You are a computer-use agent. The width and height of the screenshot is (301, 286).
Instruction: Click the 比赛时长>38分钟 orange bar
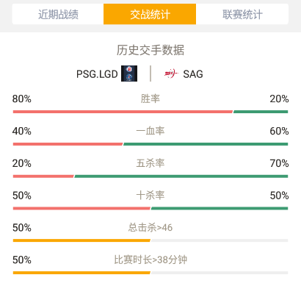click(x=81, y=273)
